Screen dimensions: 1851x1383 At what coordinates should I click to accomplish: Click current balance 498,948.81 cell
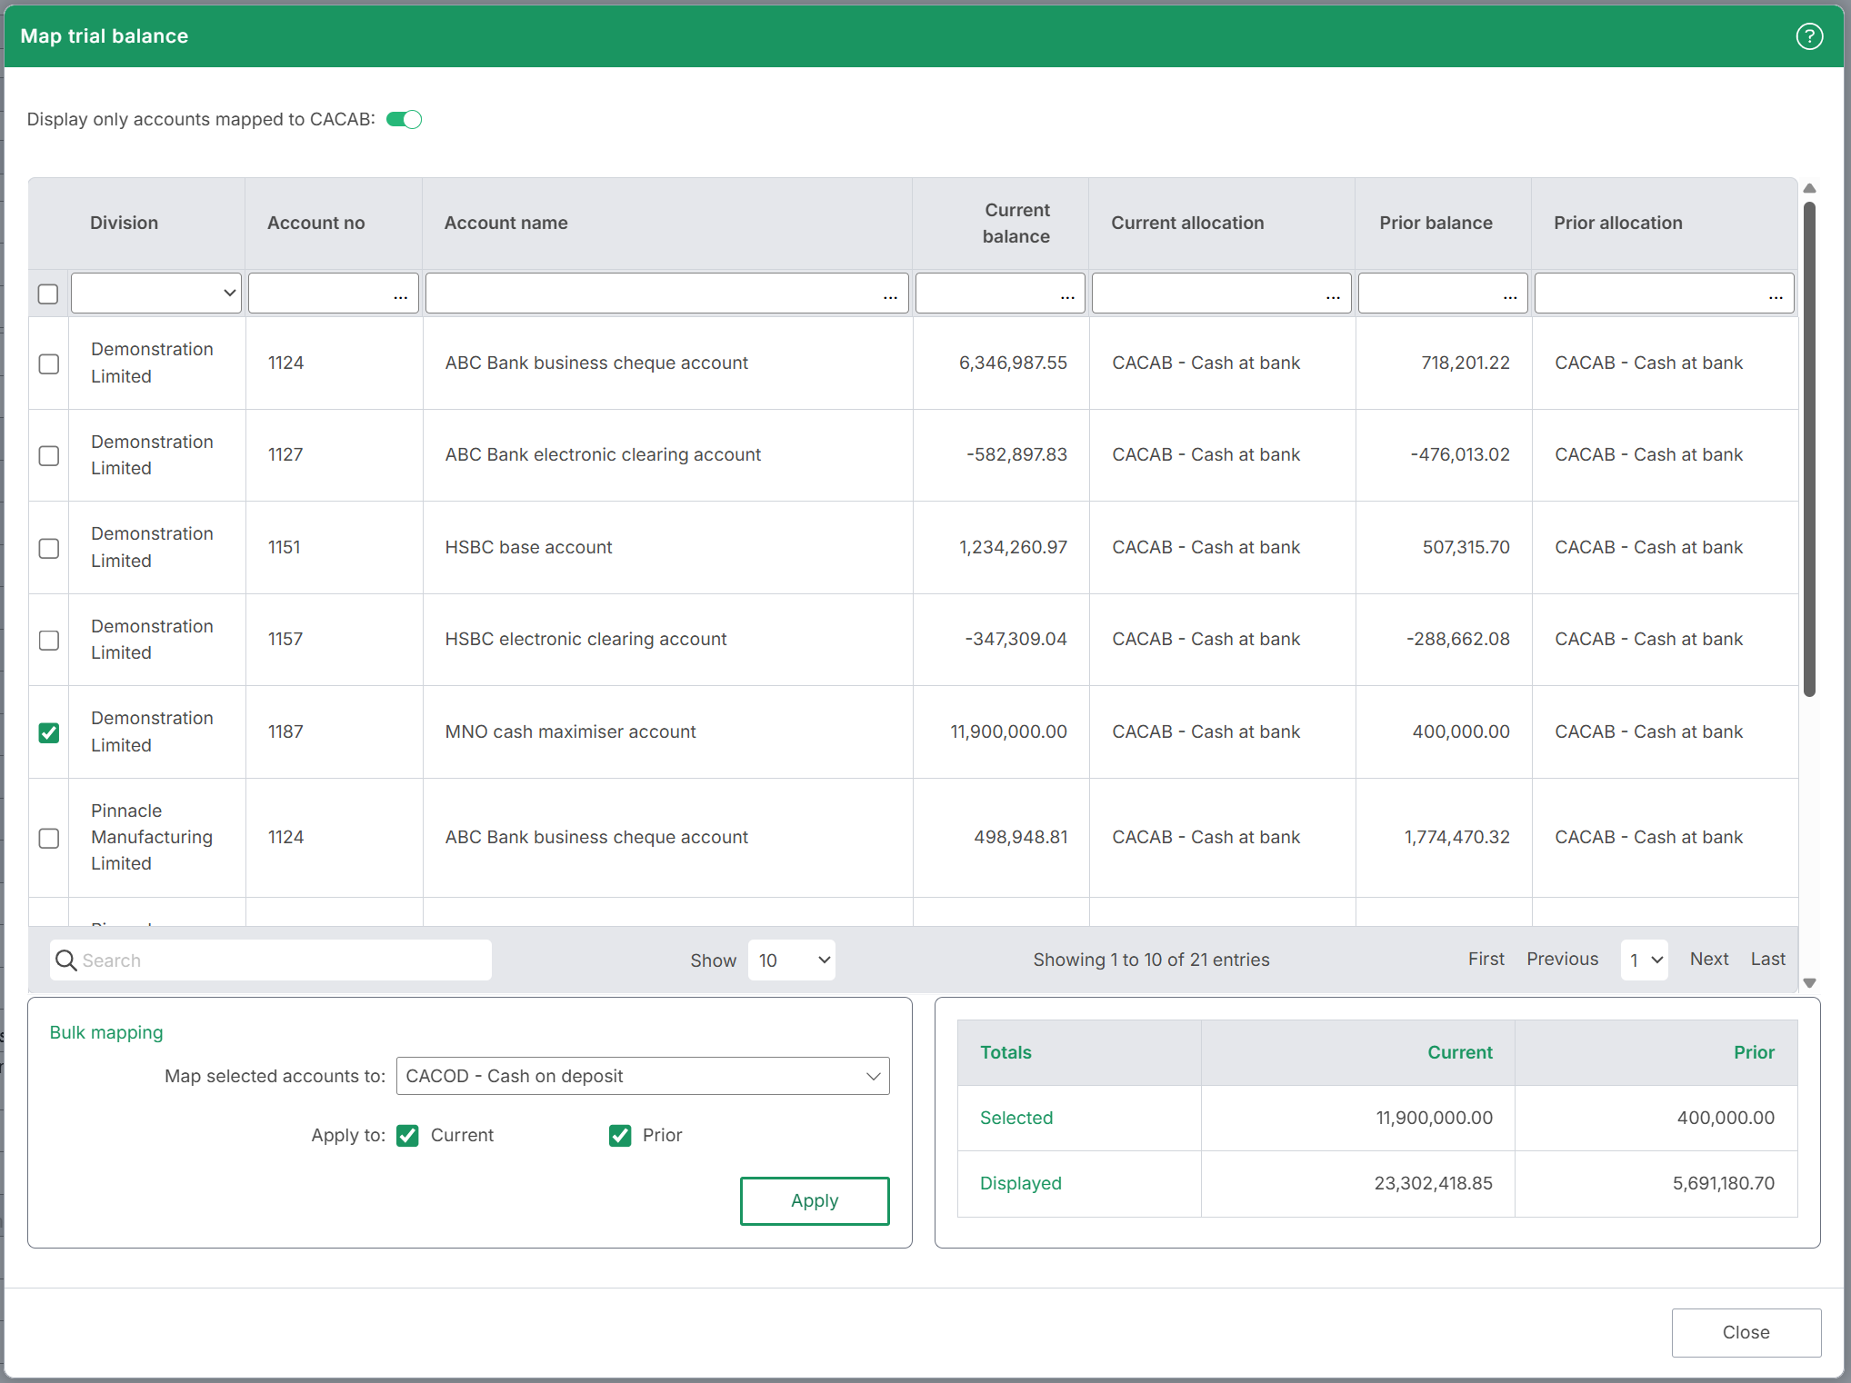(1020, 837)
